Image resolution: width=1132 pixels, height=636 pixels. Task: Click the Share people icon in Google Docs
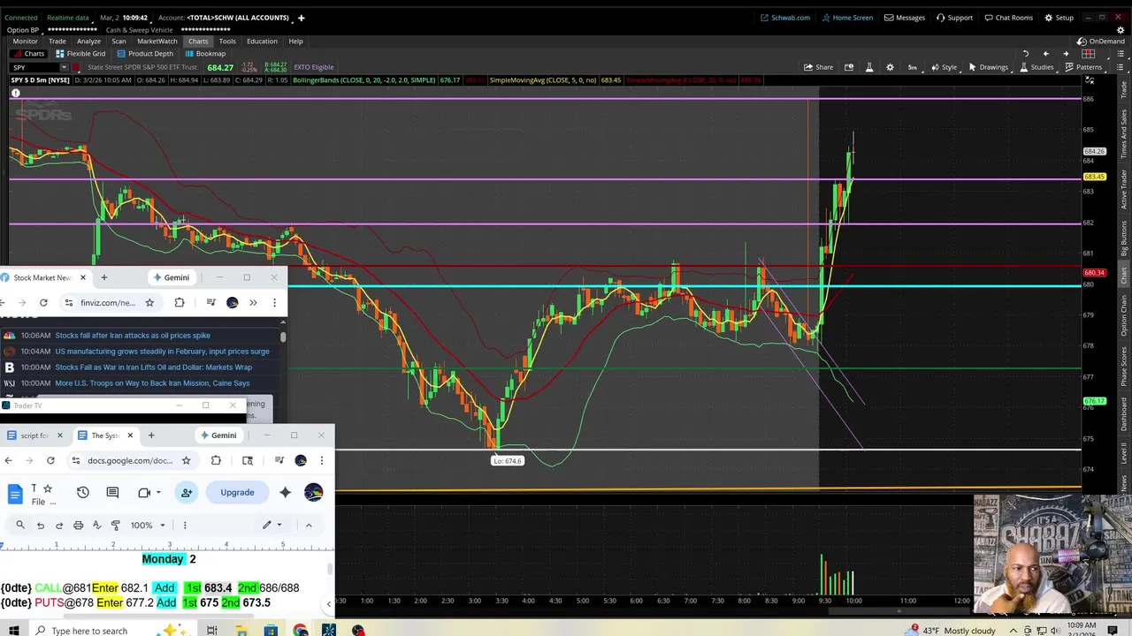[187, 492]
